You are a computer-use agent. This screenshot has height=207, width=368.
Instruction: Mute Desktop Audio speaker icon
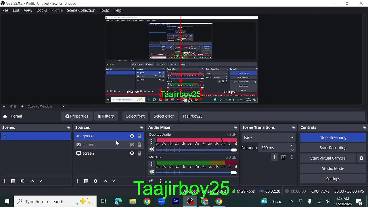point(152,149)
